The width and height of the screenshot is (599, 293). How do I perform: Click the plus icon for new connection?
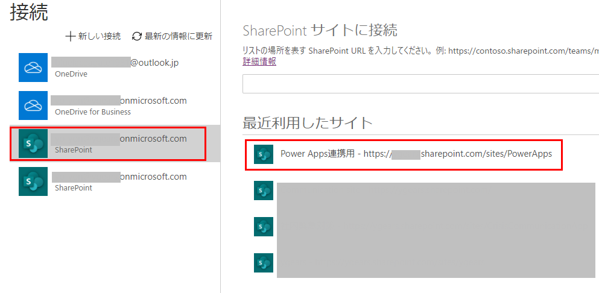tap(71, 37)
